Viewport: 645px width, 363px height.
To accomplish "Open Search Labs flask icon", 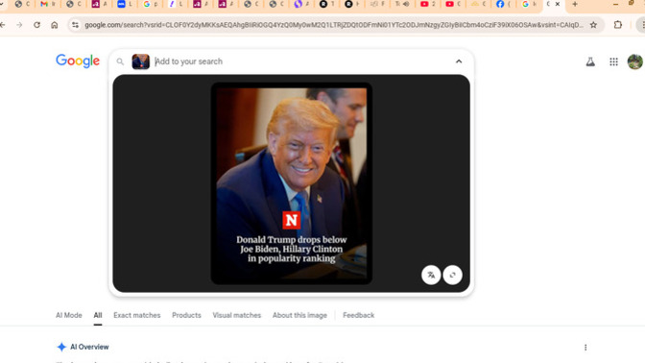I will tap(590, 61).
